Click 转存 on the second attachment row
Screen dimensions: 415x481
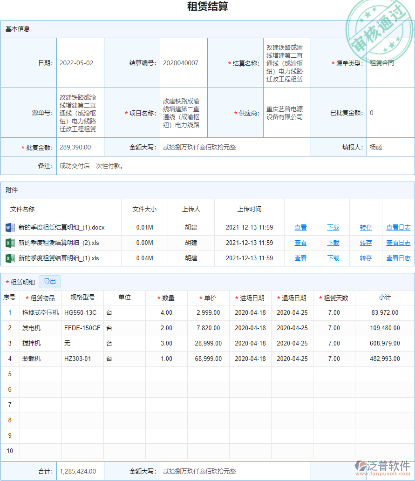366,243
